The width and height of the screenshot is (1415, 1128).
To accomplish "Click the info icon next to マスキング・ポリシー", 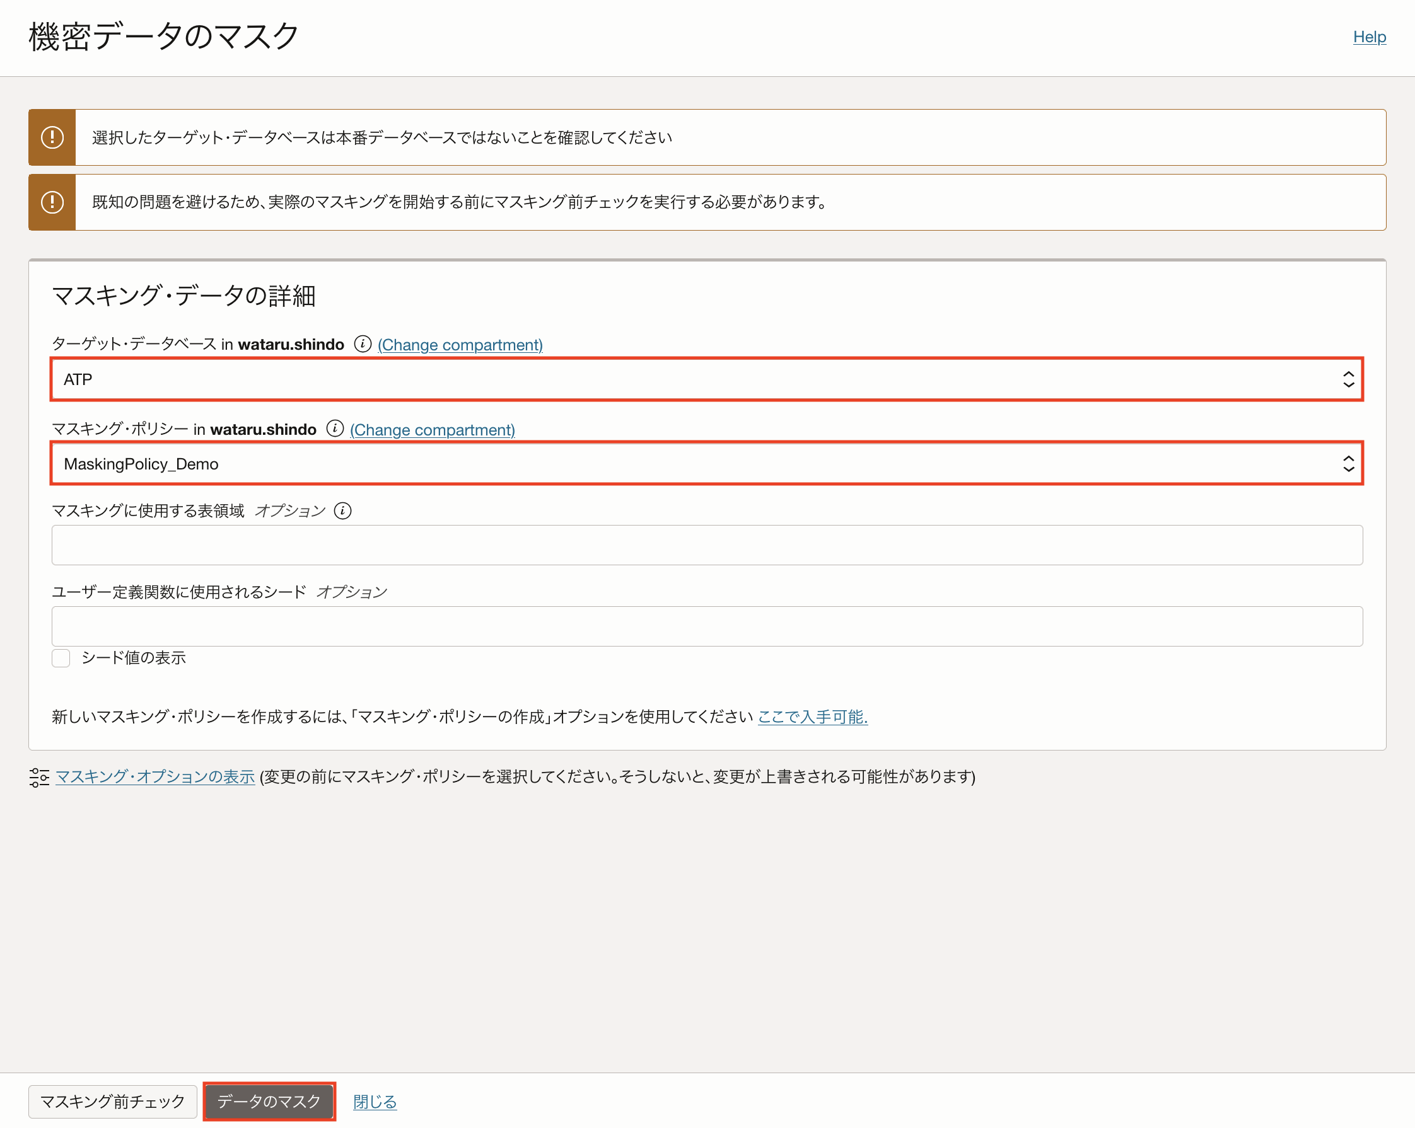I will pos(335,430).
